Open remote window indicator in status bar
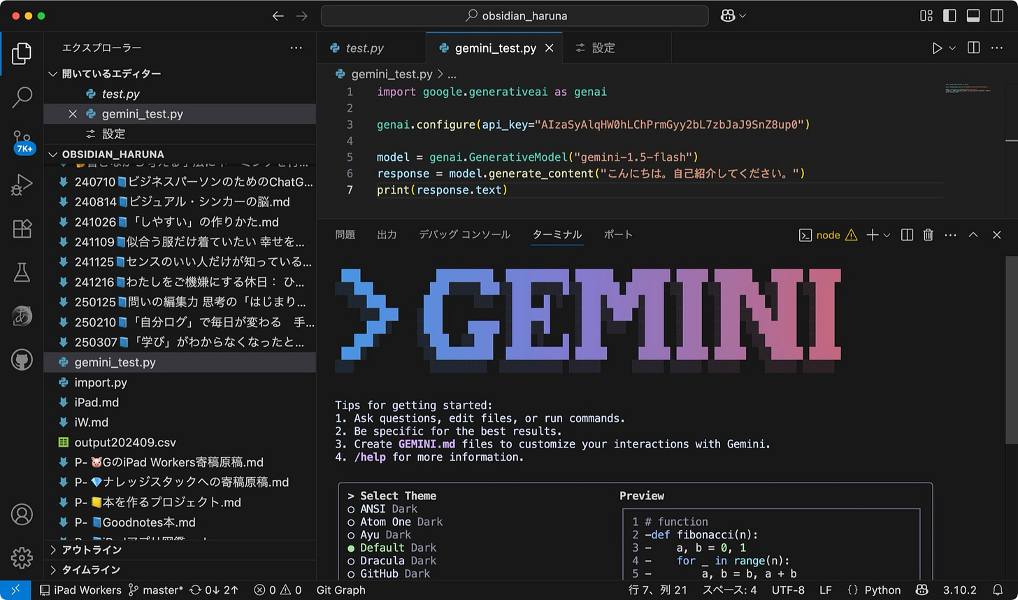Viewport: 1018px width, 600px height. click(x=15, y=590)
